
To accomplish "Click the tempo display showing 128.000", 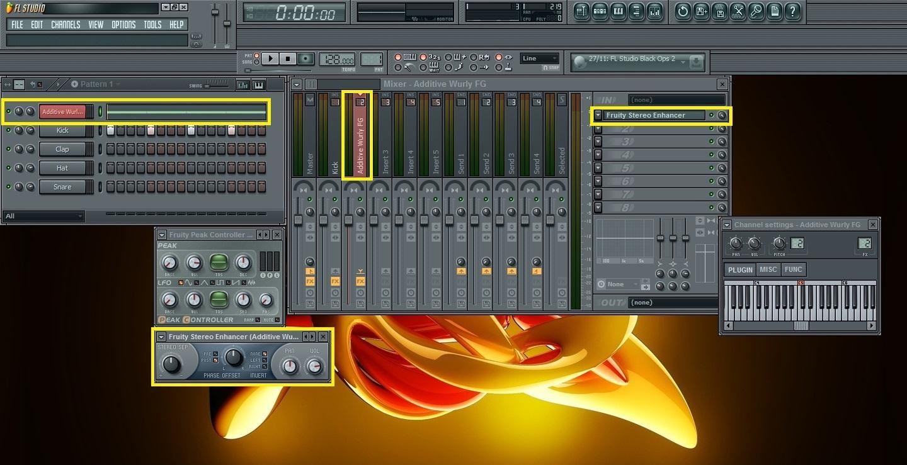I will point(338,59).
